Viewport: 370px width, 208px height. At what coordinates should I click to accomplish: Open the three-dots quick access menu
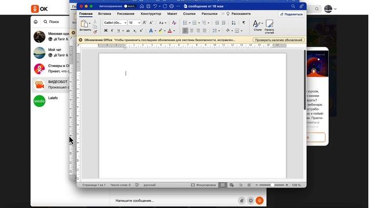point(178,6)
